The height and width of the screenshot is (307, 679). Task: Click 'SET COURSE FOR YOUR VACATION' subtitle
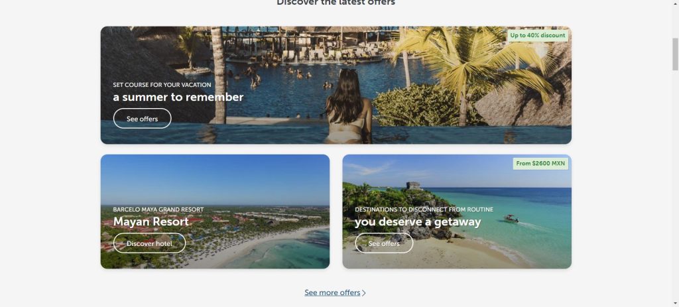click(162, 85)
